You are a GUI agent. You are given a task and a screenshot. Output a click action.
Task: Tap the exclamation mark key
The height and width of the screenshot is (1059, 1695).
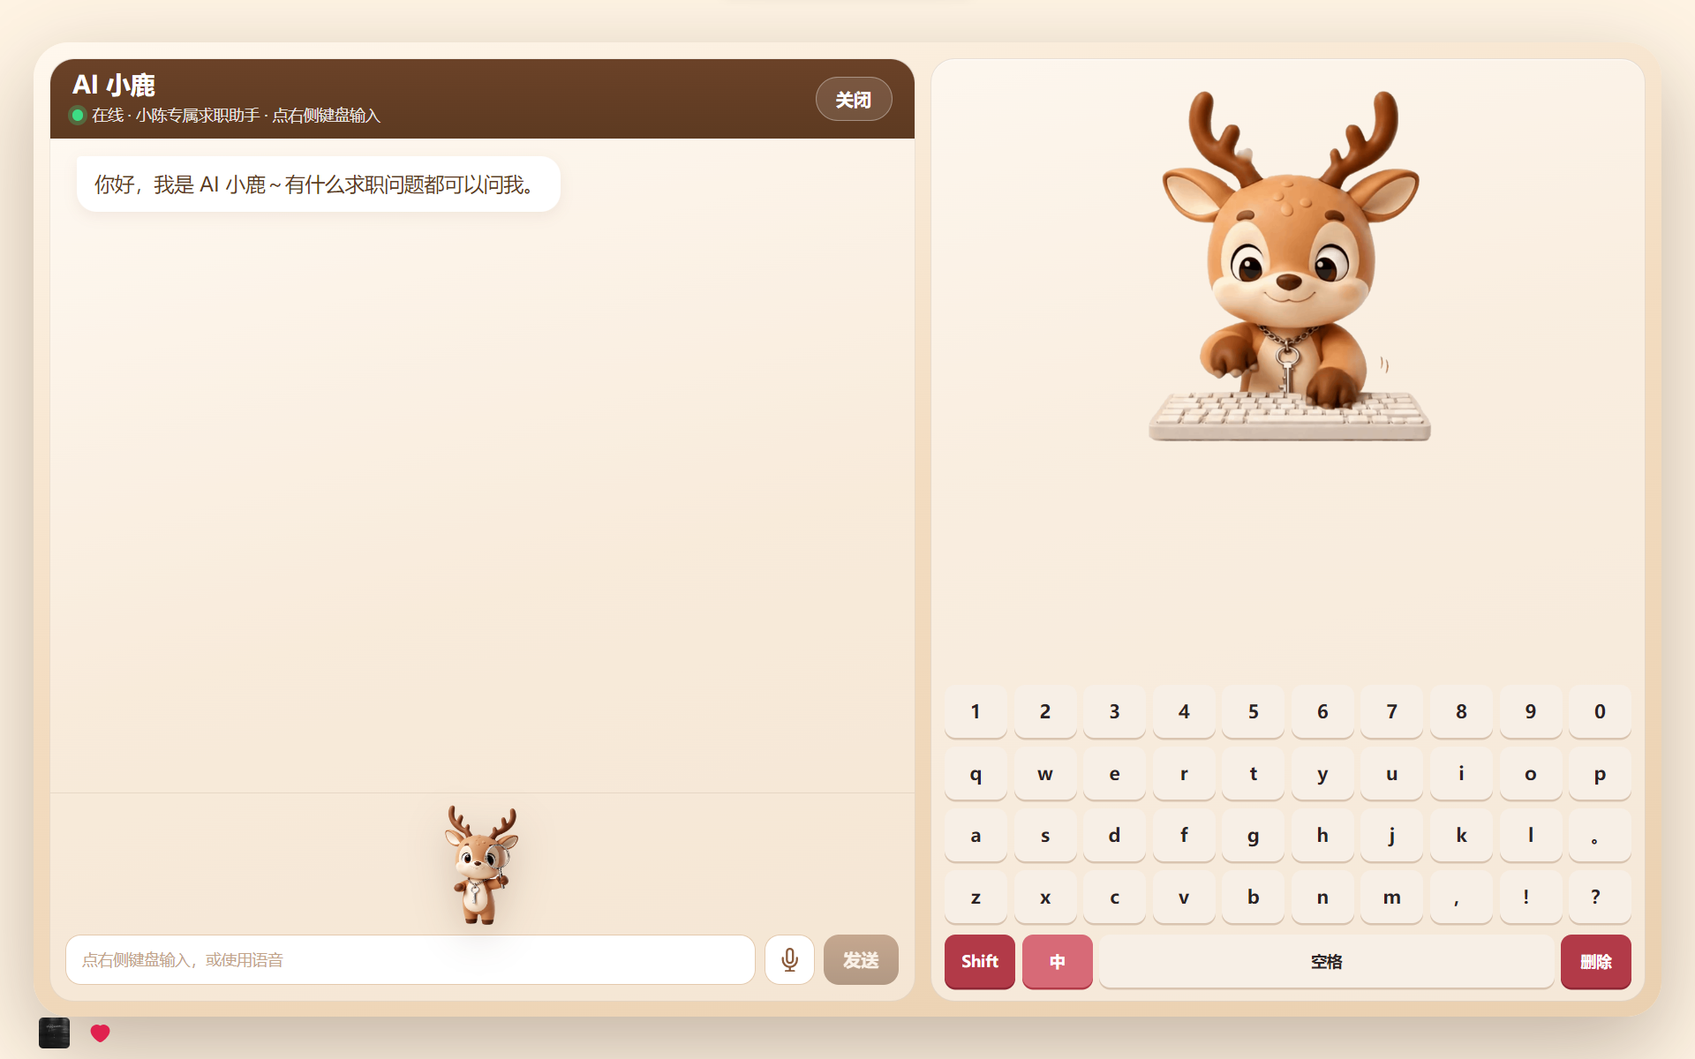[x=1531, y=897]
